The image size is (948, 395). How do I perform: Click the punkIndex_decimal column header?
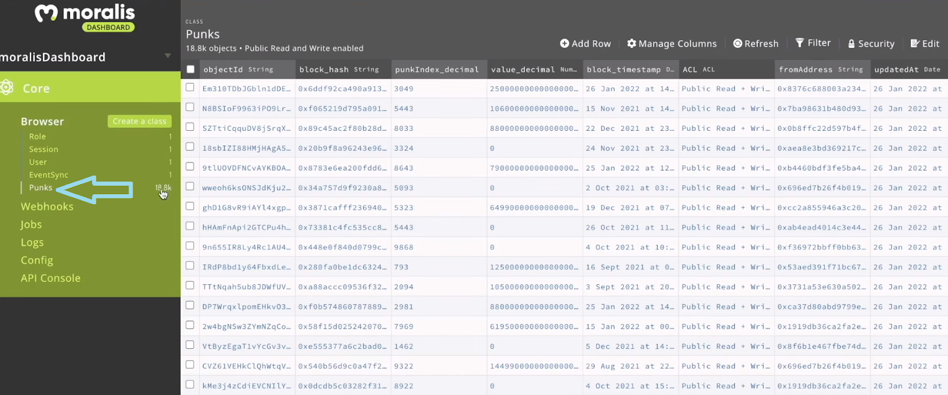pos(440,69)
